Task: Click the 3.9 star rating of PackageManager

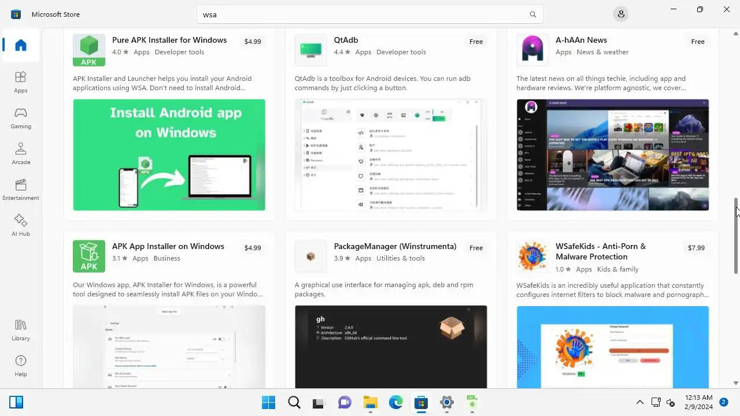Action: click(x=342, y=258)
